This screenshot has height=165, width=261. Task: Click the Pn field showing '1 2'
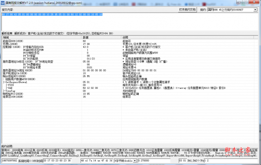231,161
